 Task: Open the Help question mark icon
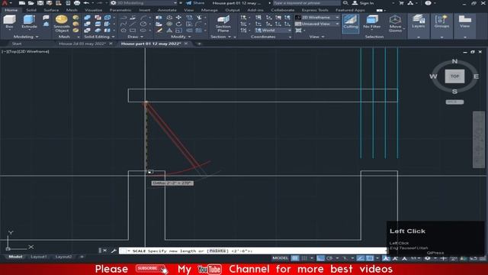click(x=429, y=3)
